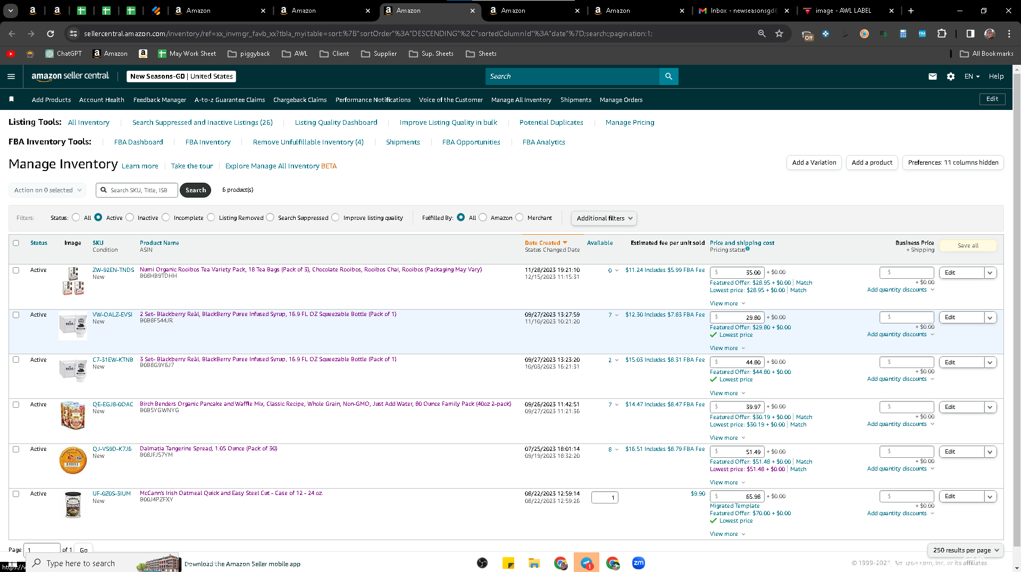The image size is (1021, 572).
Task: Go to Manage Orders in the navigation bar
Action: coord(621,100)
